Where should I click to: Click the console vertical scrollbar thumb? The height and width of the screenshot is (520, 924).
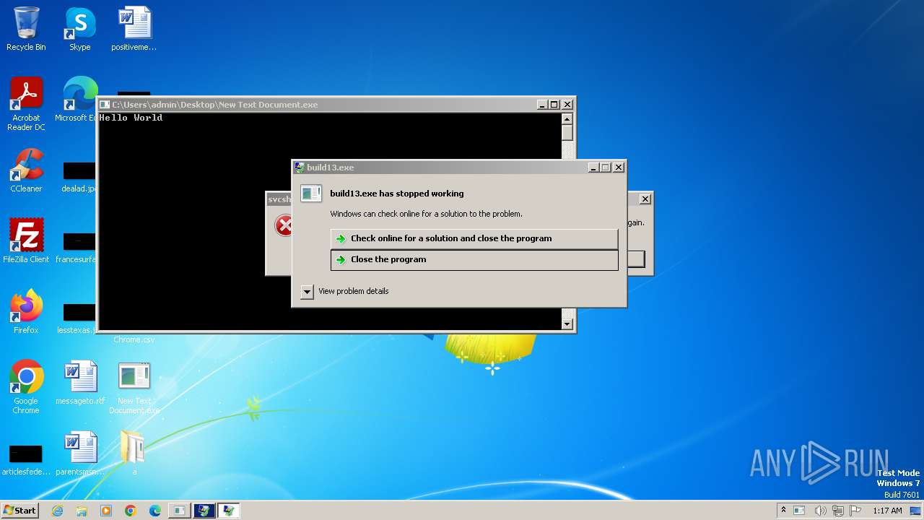[567, 133]
